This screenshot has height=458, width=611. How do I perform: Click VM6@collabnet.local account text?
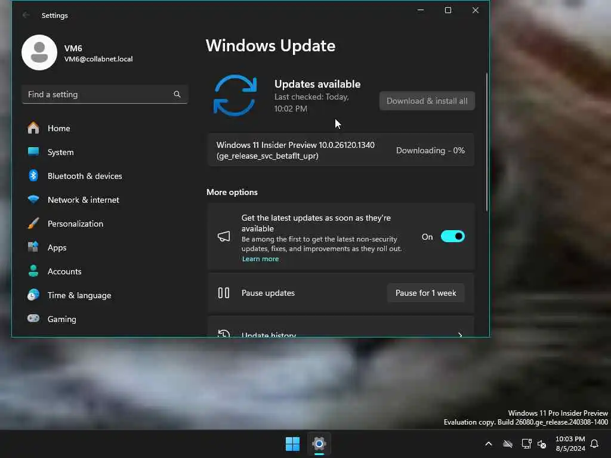pyautogui.click(x=98, y=59)
